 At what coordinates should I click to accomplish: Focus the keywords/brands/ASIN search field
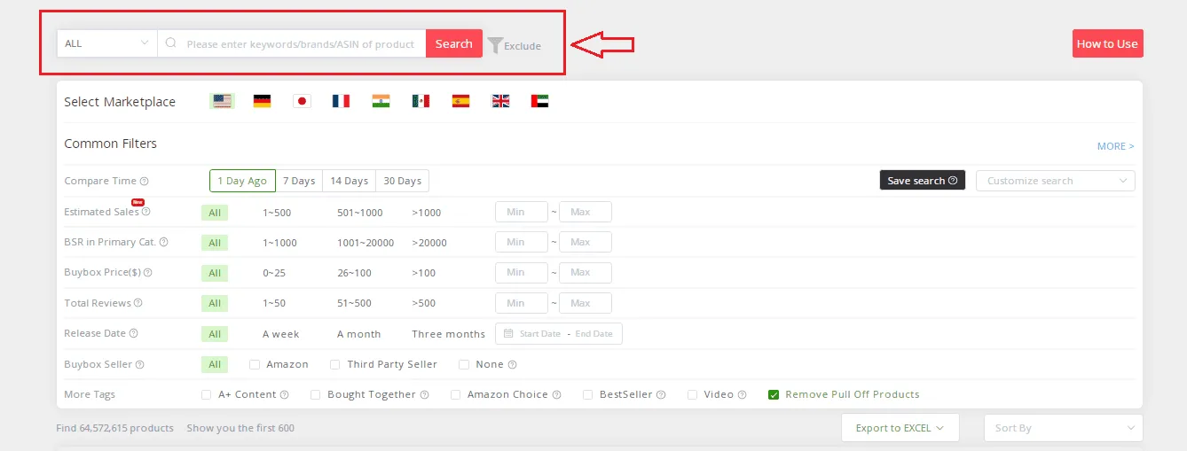point(300,44)
